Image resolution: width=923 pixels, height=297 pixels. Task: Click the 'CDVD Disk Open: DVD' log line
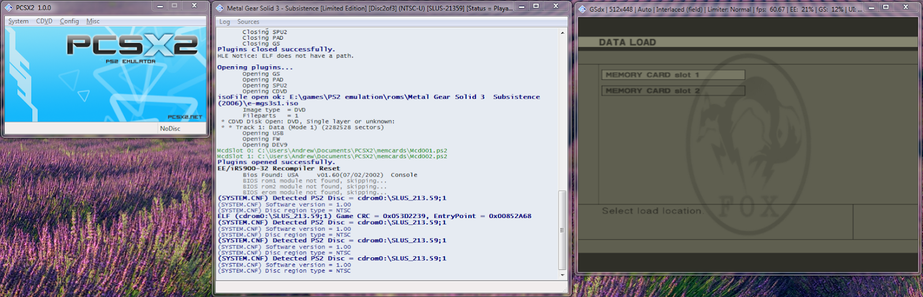(x=308, y=122)
